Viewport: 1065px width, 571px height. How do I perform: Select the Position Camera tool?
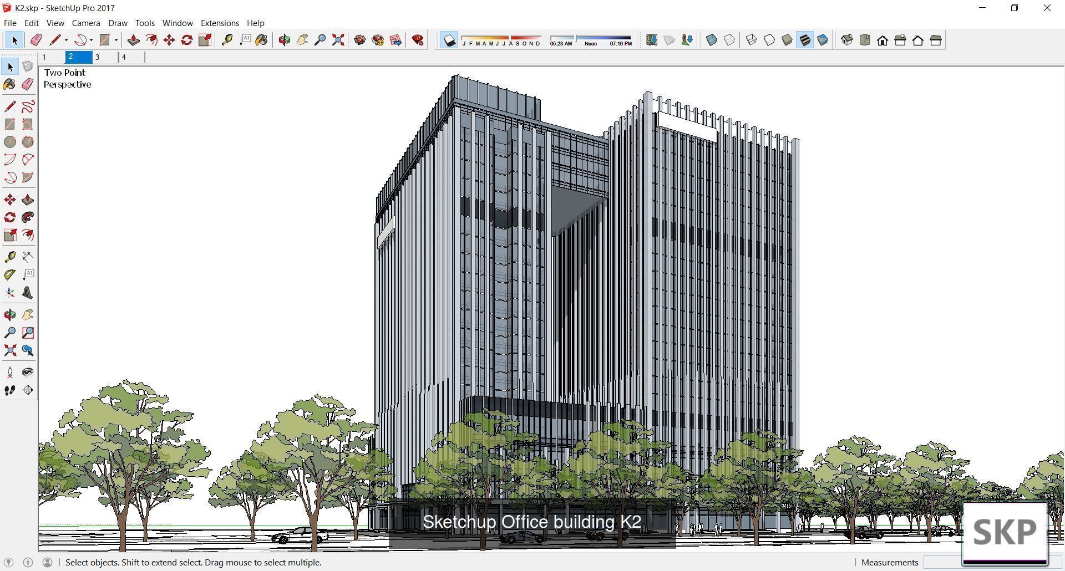[10, 373]
